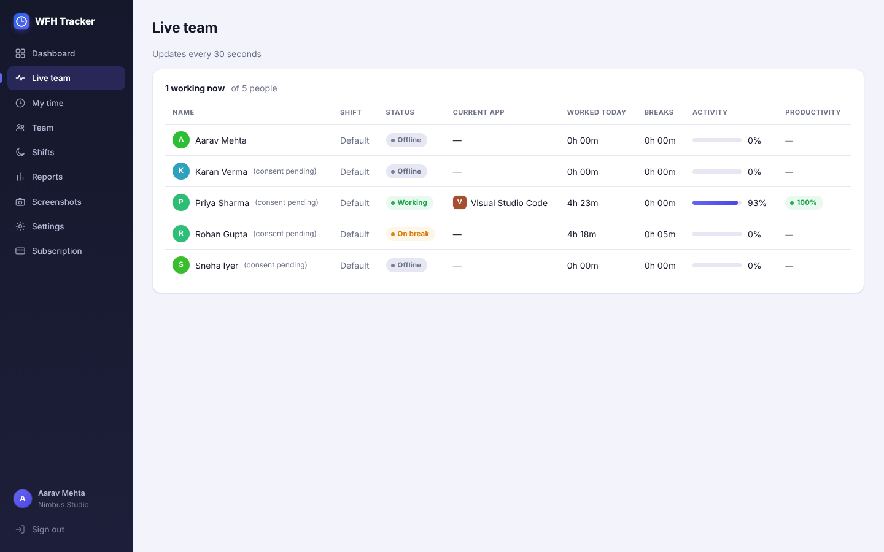Screen dimensions: 884x552
Task: Click Priya Sharma's 93% activity bar
Action: pyautogui.click(x=717, y=202)
